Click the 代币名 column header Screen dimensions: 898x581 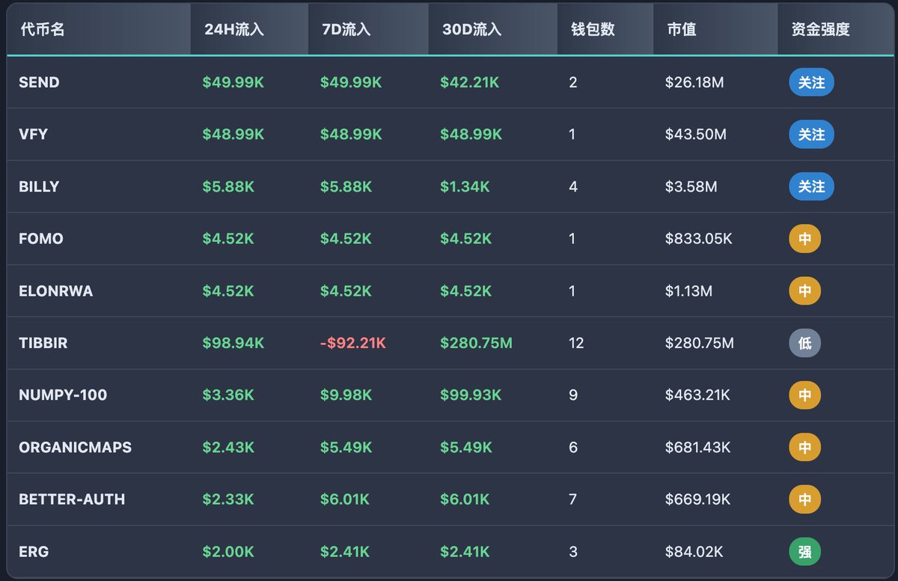(43, 30)
